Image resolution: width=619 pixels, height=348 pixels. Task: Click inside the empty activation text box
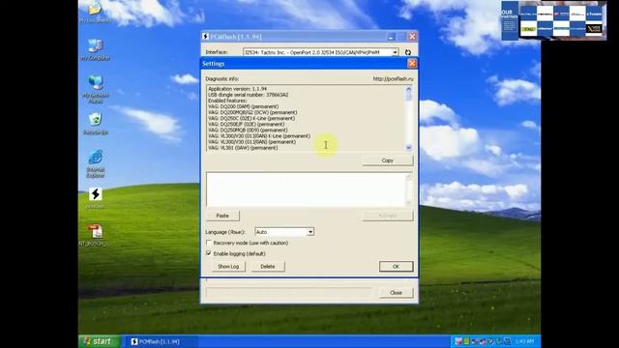[306, 189]
